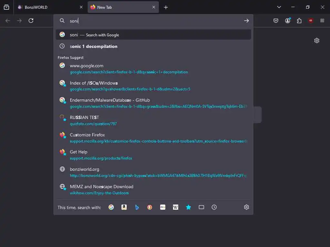The width and height of the screenshot is (330, 247).
Task: Click the Firefox Suggest label
Action: pyautogui.click(x=71, y=58)
